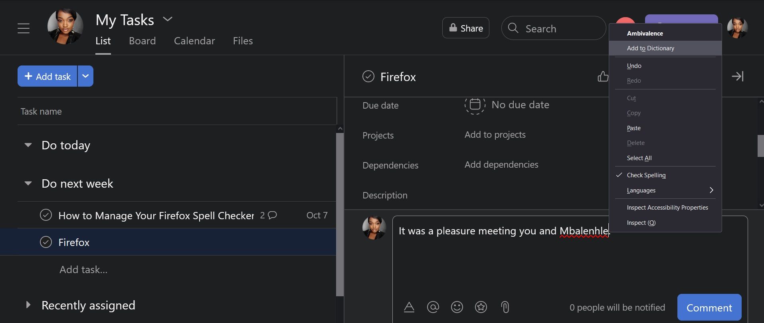Open the user account avatar menu
Viewport: 764px width, 323px height.
pyautogui.click(x=737, y=28)
